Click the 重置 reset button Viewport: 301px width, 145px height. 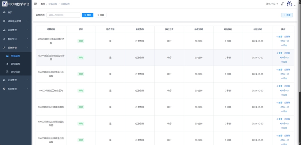pos(100,15)
